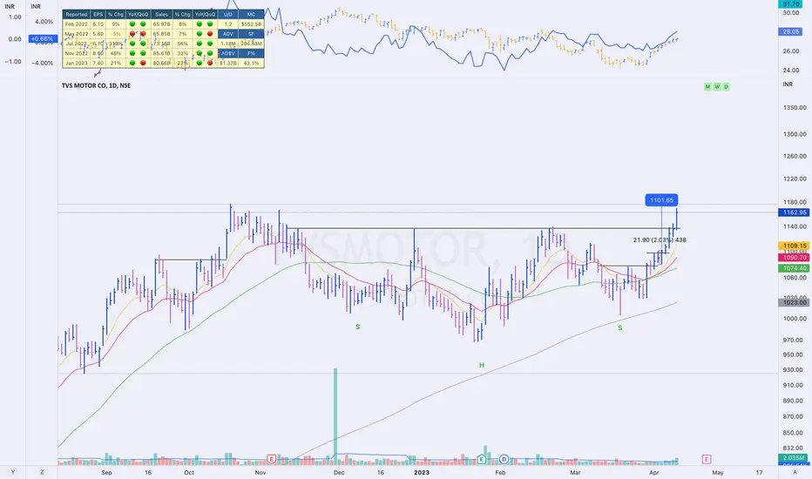The height and width of the screenshot is (479, 812).
Task: Click the Y label in the bottom bar
Action: (13, 472)
